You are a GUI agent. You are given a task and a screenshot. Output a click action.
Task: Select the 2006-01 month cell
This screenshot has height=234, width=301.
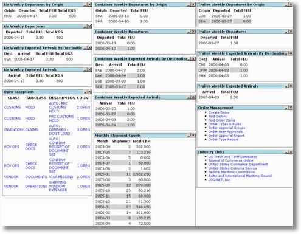103,207
